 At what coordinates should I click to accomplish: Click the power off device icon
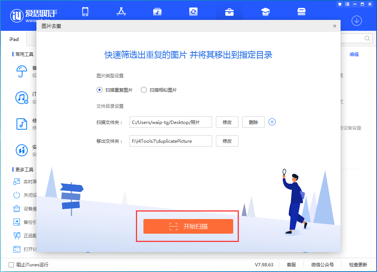17,195
